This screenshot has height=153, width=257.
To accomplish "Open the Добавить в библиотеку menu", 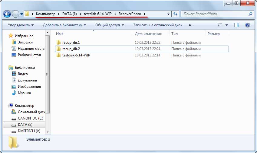I will click(x=64, y=25).
